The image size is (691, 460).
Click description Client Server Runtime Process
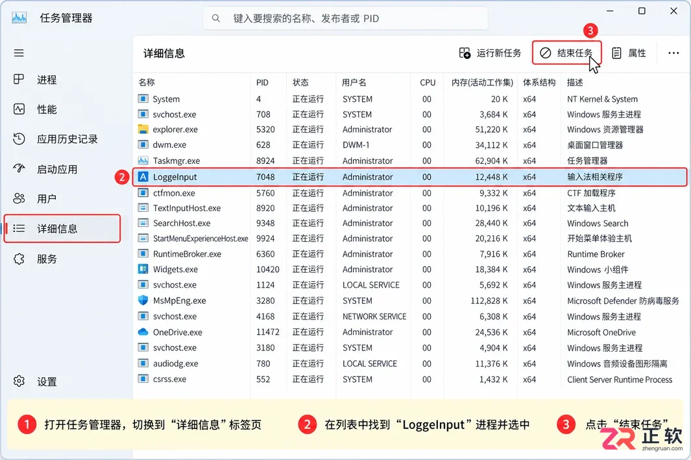tap(620, 380)
